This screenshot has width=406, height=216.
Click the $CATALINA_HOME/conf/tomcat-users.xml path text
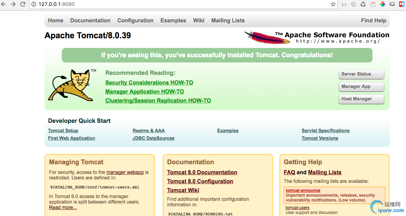[95, 187]
